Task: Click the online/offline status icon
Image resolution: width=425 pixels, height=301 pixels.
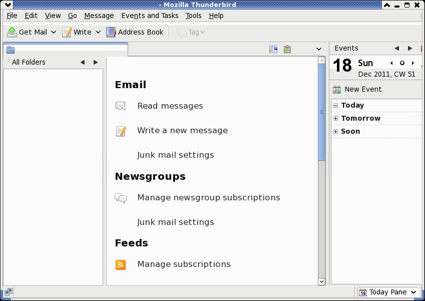Action: (x=9, y=292)
